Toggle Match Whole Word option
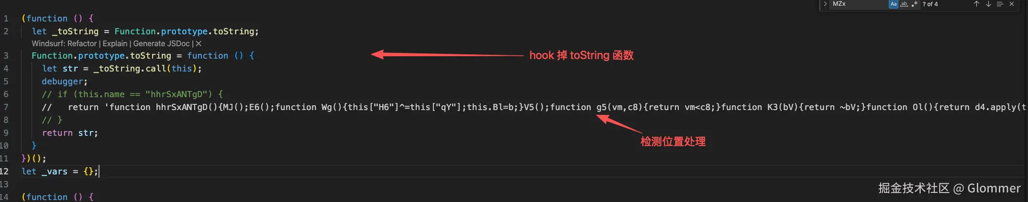This screenshot has width=1028, height=202. [904, 4]
